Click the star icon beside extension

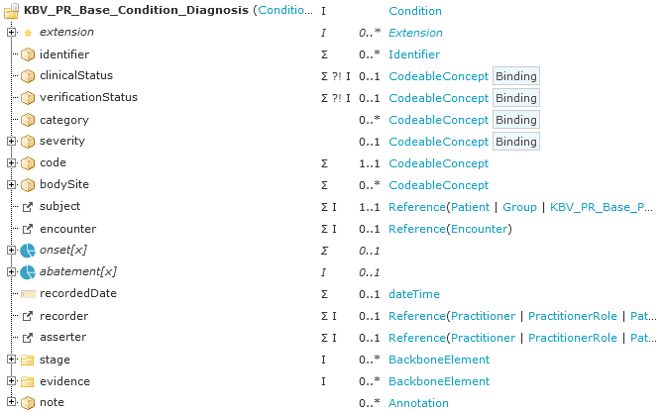(28, 33)
